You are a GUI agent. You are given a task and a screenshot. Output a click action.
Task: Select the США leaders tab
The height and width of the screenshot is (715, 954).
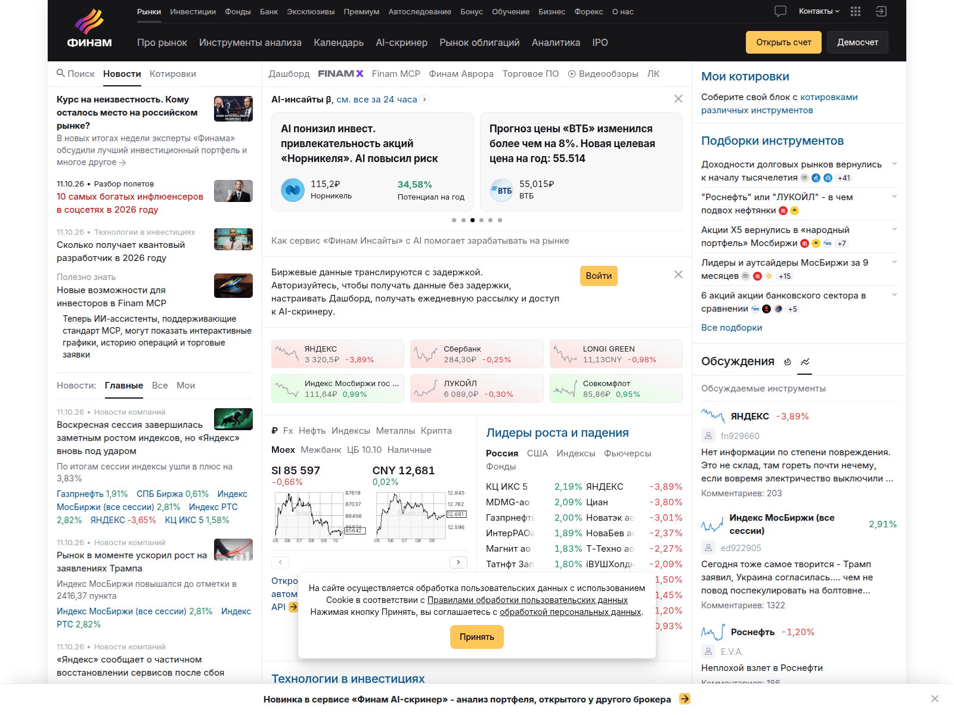pyautogui.click(x=537, y=453)
